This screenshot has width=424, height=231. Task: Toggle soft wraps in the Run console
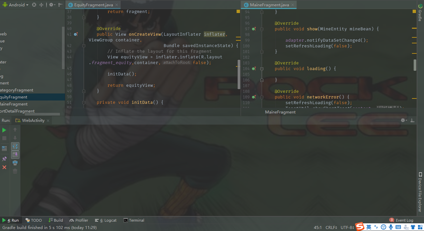tap(15, 146)
